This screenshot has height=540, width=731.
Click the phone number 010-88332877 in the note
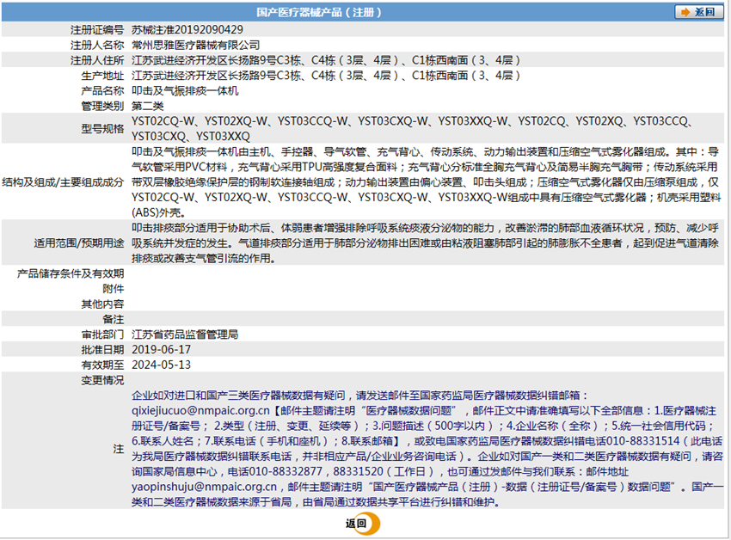286,471
